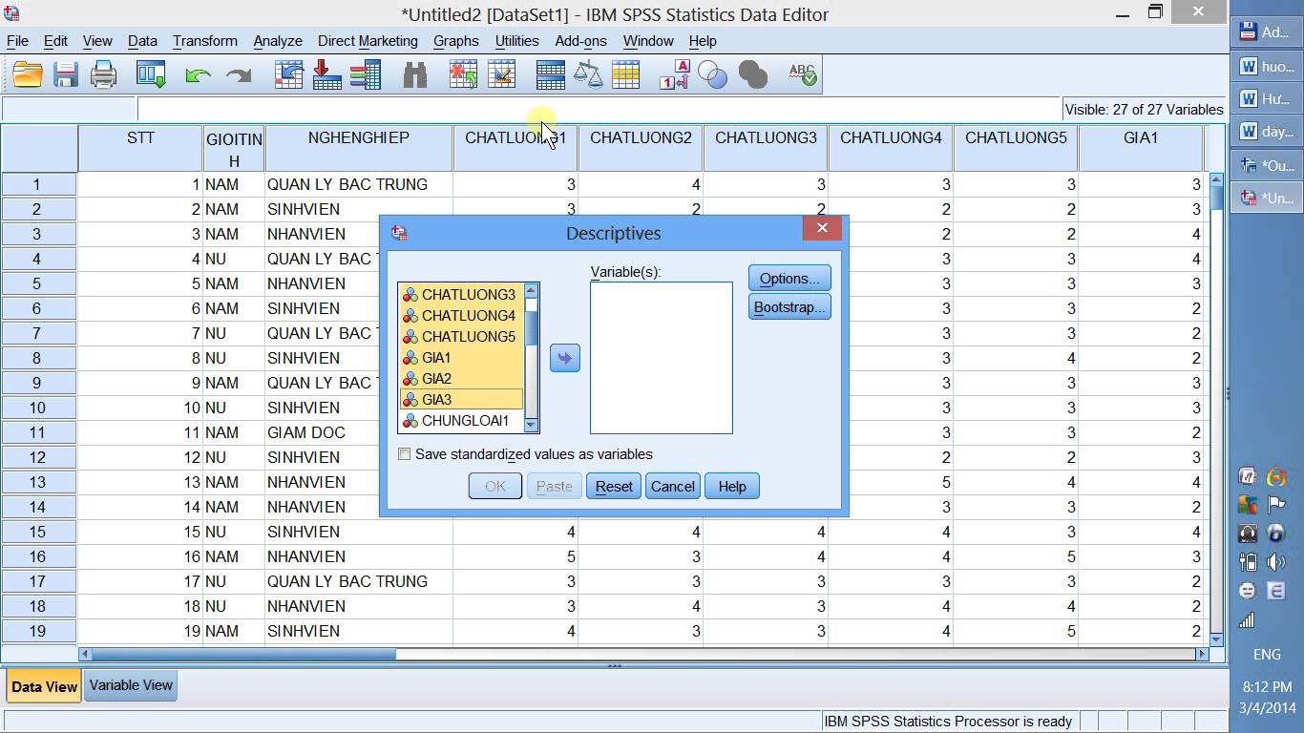Click the variable list scroll-down arrow
1304x733 pixels.
point(532,425)
